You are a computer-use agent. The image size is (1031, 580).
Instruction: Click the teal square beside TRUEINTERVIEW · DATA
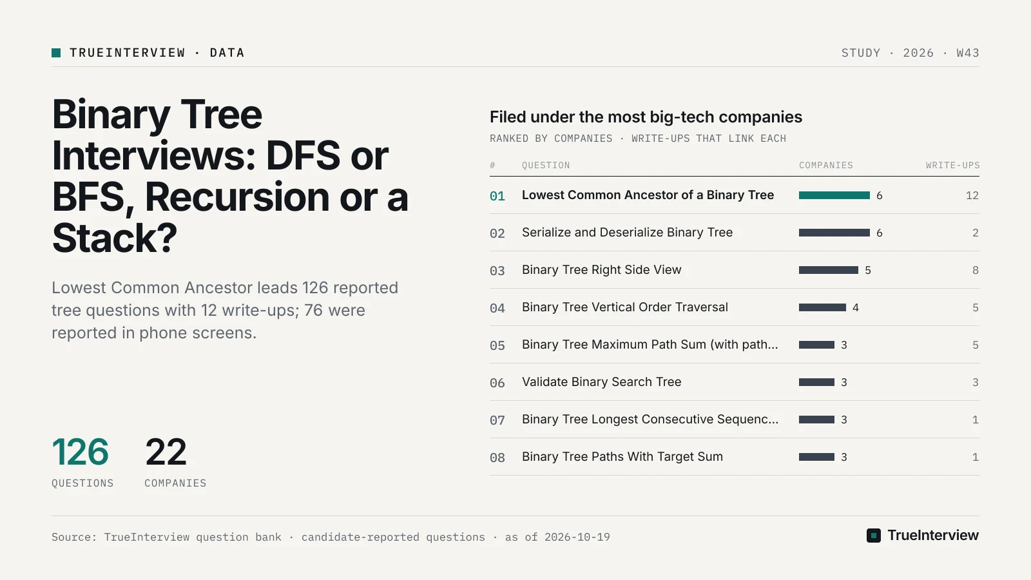click(56, 53)
